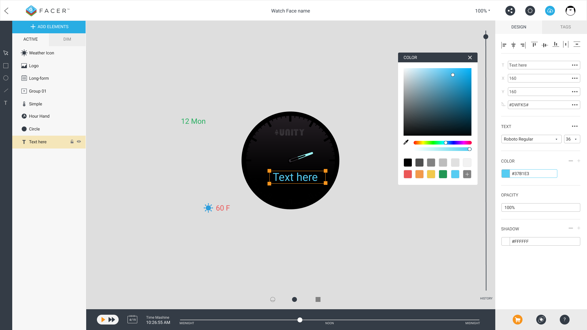Viewport: 587px width, 330px height.
Task: Click the selection/pointer tool icon
Action: click(6, 53)
